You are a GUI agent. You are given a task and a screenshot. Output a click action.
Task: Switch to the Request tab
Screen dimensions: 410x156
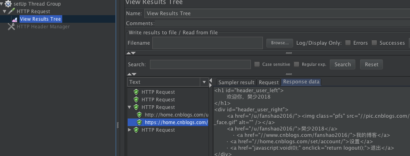[268, 82]
